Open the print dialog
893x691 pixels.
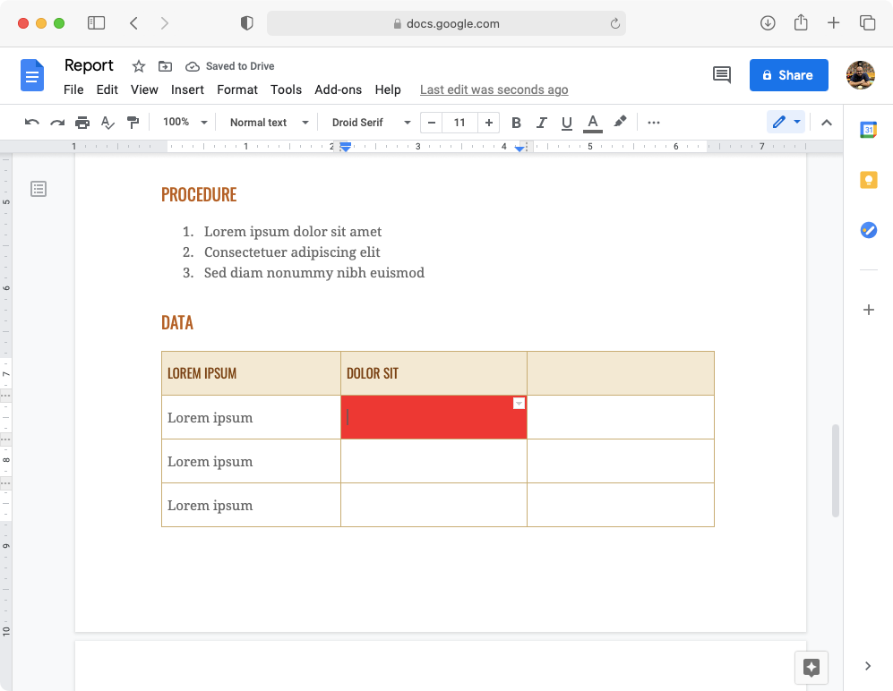pyautogui.click(x=82, y=123)
